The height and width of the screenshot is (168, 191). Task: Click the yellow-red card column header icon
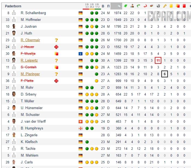[x=178, y=6]
